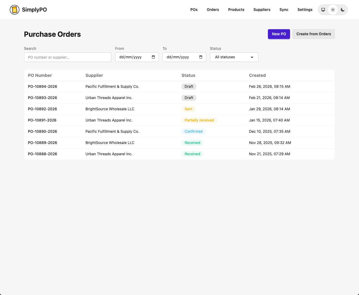This screenshot has width=359, height=295.
Task: Open the From date calendar picker icon
Action: 153,57
